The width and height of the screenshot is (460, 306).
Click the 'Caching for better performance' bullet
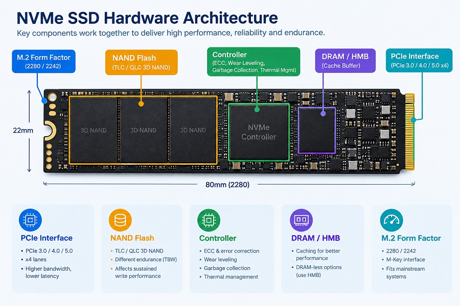316,254
